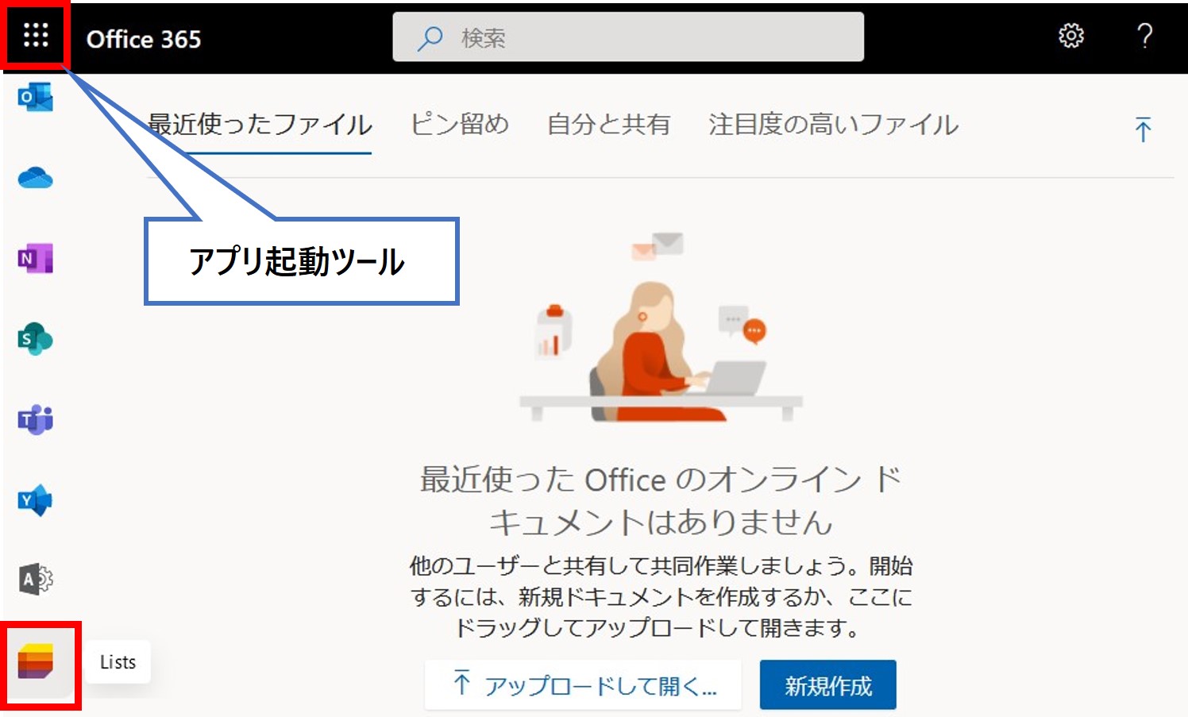Launch the Lists app icon
Image resolution: width=1188 pixels, height=717 pixels.
coord(37,662)
